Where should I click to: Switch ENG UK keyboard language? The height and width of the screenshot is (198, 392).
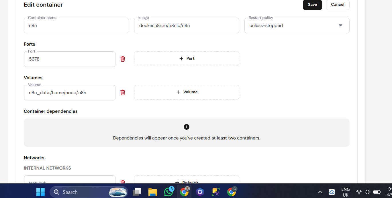pyautogui.click(x=346, y=192)
